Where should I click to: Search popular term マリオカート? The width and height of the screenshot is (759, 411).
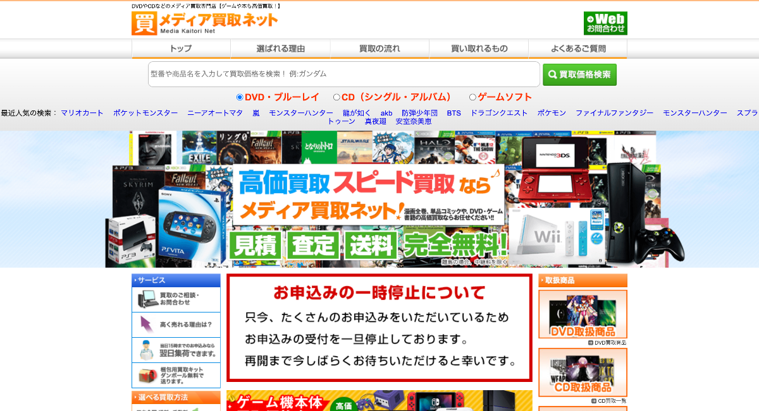[82, 113]
